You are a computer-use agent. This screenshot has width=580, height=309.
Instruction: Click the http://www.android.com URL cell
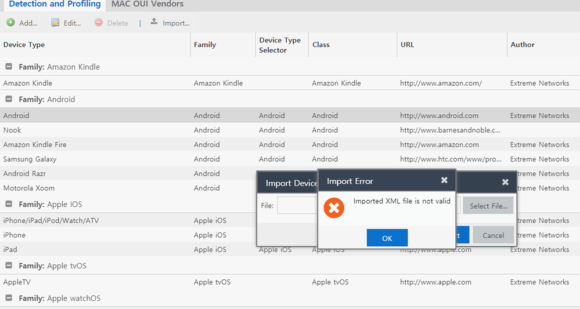pyautogui.click(x=439, y=115)
